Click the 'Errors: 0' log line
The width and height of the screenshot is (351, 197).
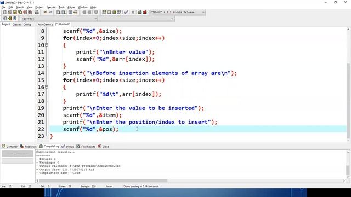pos(46,159)
